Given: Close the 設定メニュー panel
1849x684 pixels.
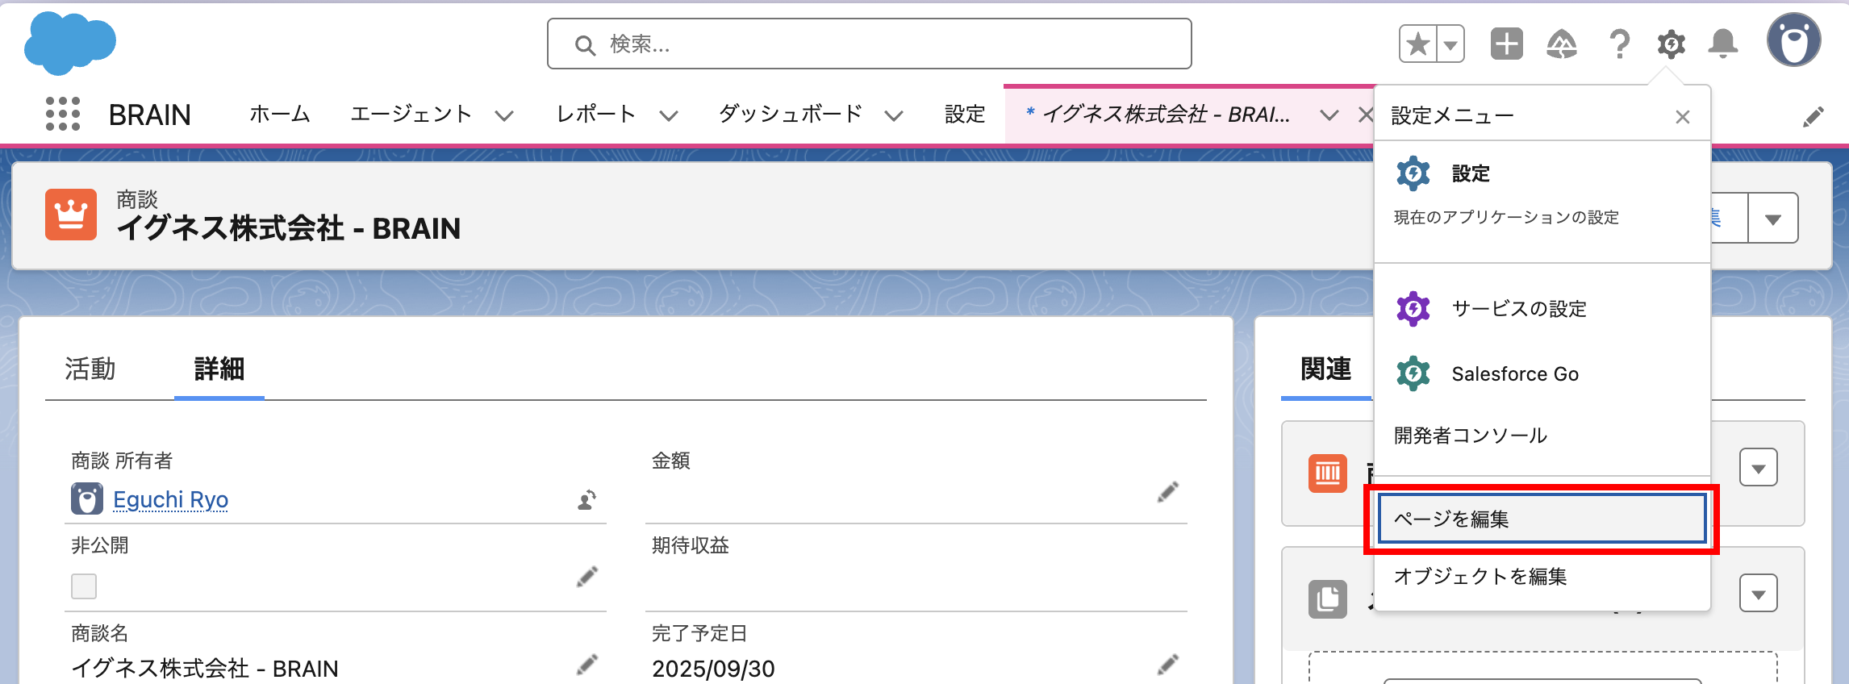Looking at the screenshot, I should point(1682,117).
